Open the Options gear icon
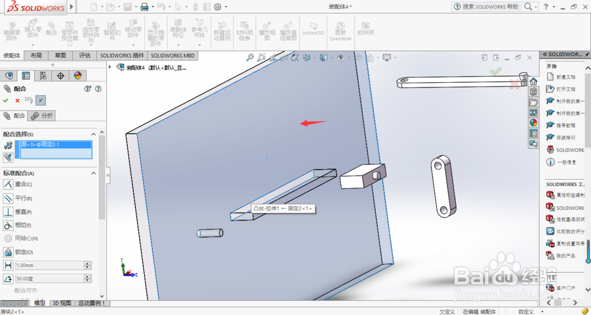Screen dimensions: 591x315 (217, 7)
